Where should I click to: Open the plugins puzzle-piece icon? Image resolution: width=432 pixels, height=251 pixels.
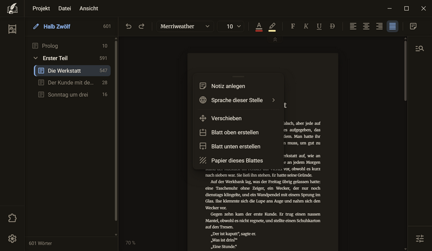pyautogui.click(x=12, y=218)
